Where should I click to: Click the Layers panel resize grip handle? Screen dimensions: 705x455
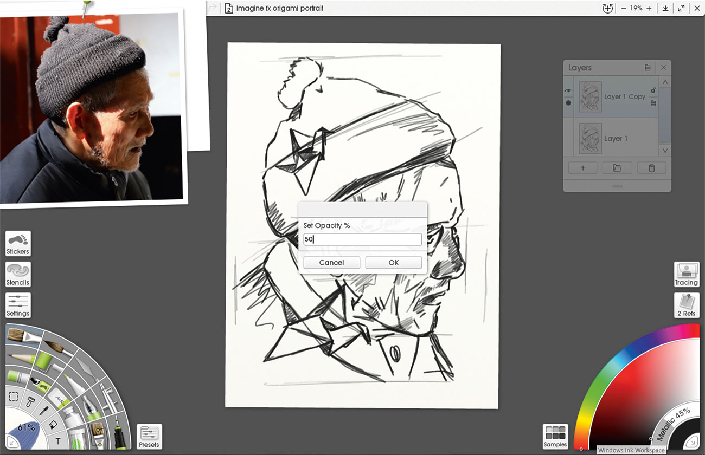(x=617, y=186)
